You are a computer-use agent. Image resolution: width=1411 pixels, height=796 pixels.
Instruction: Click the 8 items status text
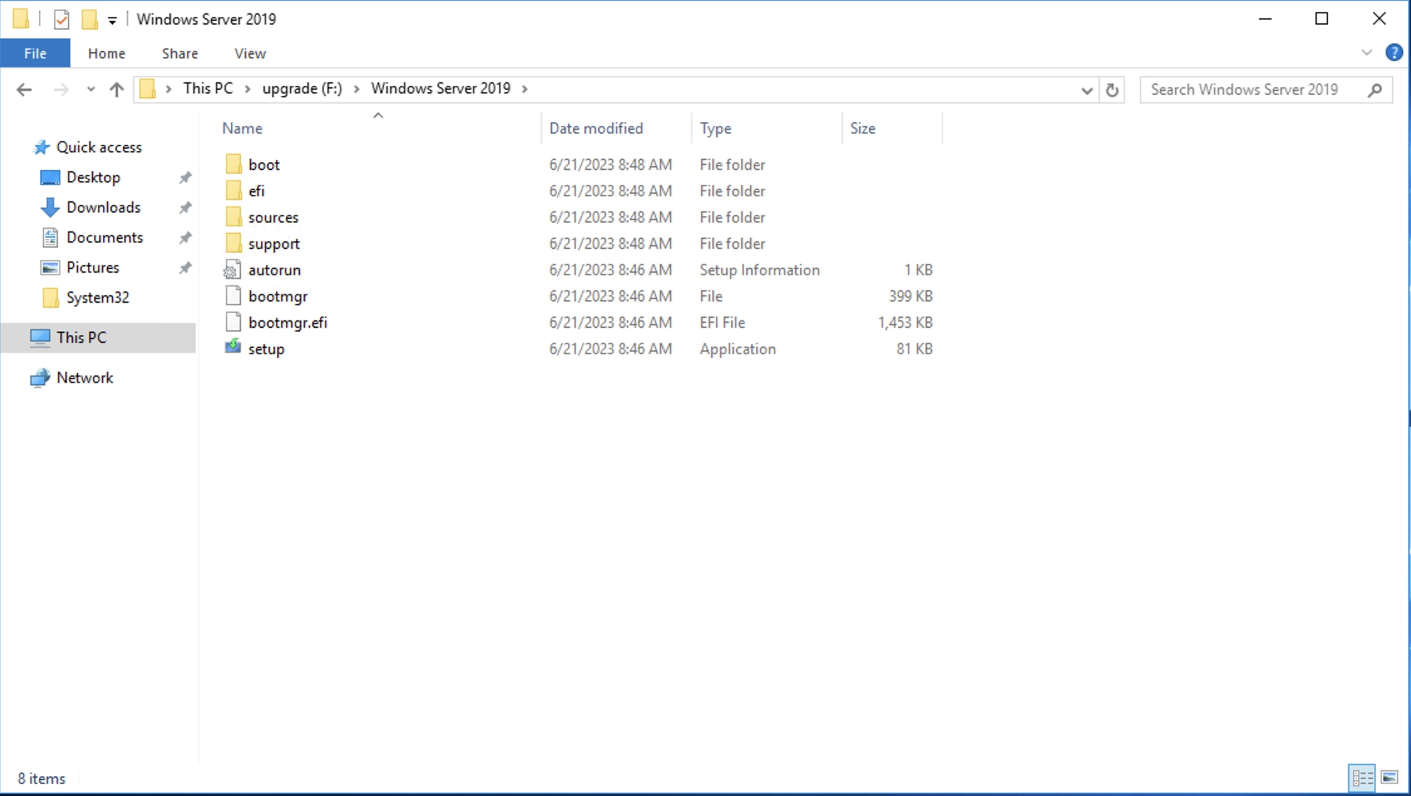pos(41,778)
